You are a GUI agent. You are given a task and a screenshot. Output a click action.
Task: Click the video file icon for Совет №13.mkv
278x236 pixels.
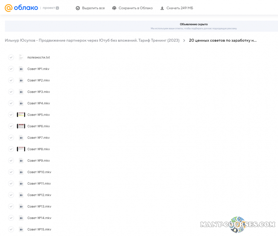21,206
